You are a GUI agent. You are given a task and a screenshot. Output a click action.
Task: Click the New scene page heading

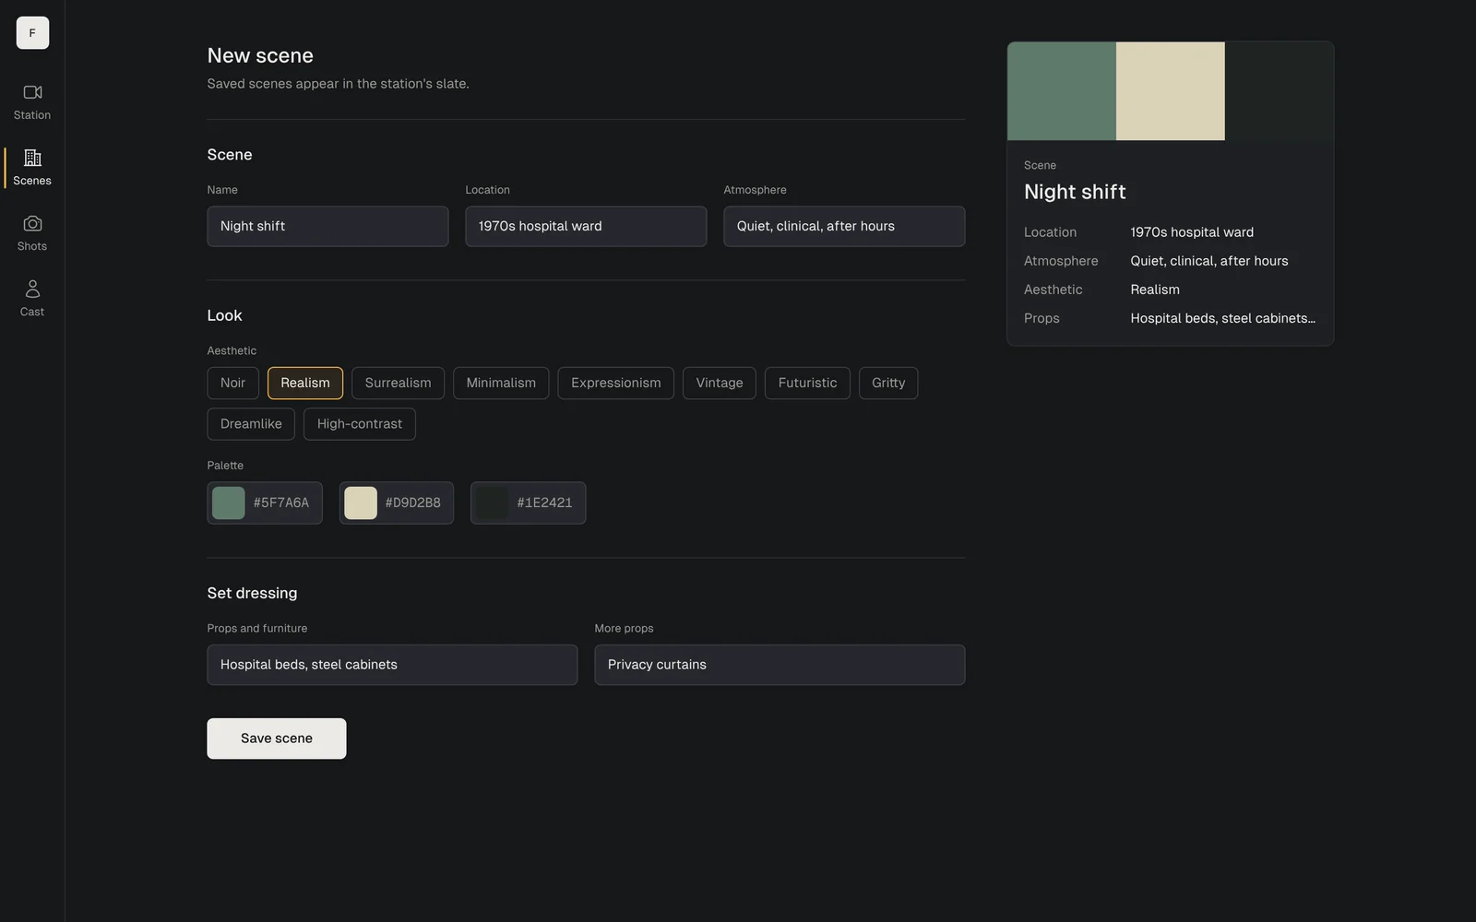tap(260, 55)
